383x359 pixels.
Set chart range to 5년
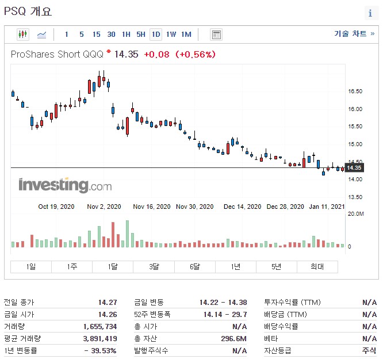coord(277,266)
